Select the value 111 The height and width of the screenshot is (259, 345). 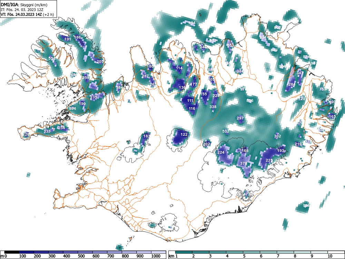[x=190, y=100]
